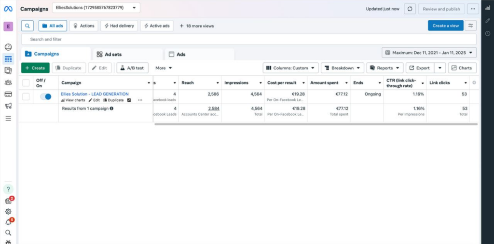Open the Breakdown dropdown

pos(343,68)
